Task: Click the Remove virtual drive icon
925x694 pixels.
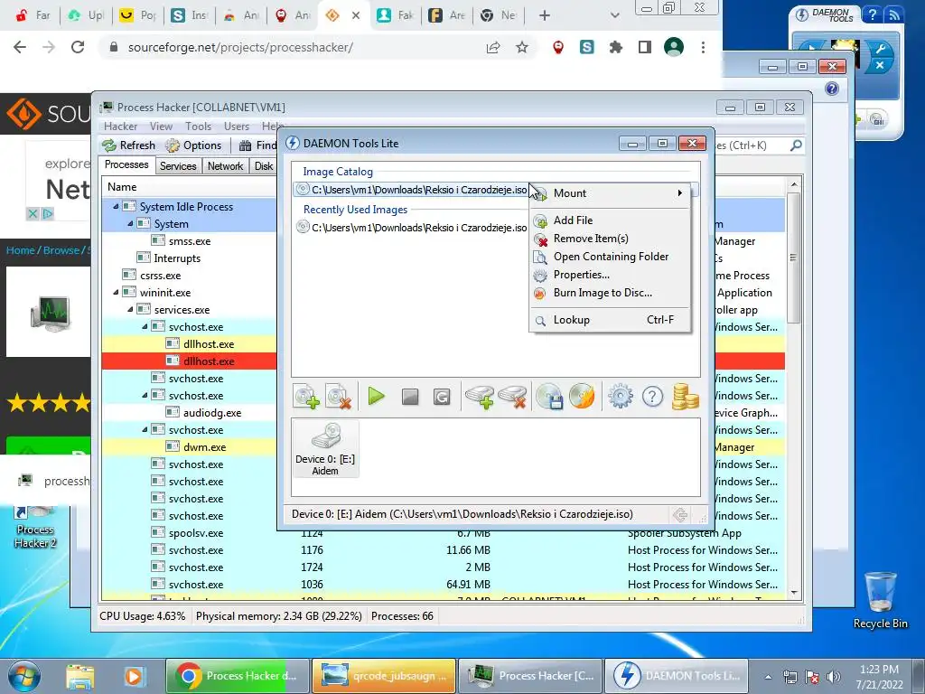Action: (x=512, y=397)
